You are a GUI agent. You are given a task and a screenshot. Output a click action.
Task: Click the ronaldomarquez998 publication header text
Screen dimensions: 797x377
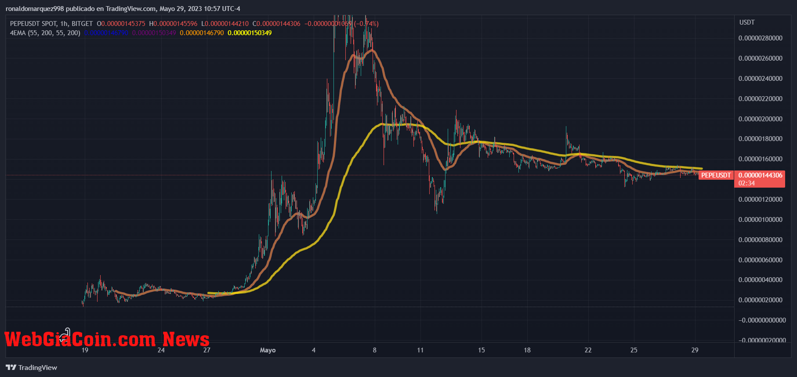click(x=123, y=9)
